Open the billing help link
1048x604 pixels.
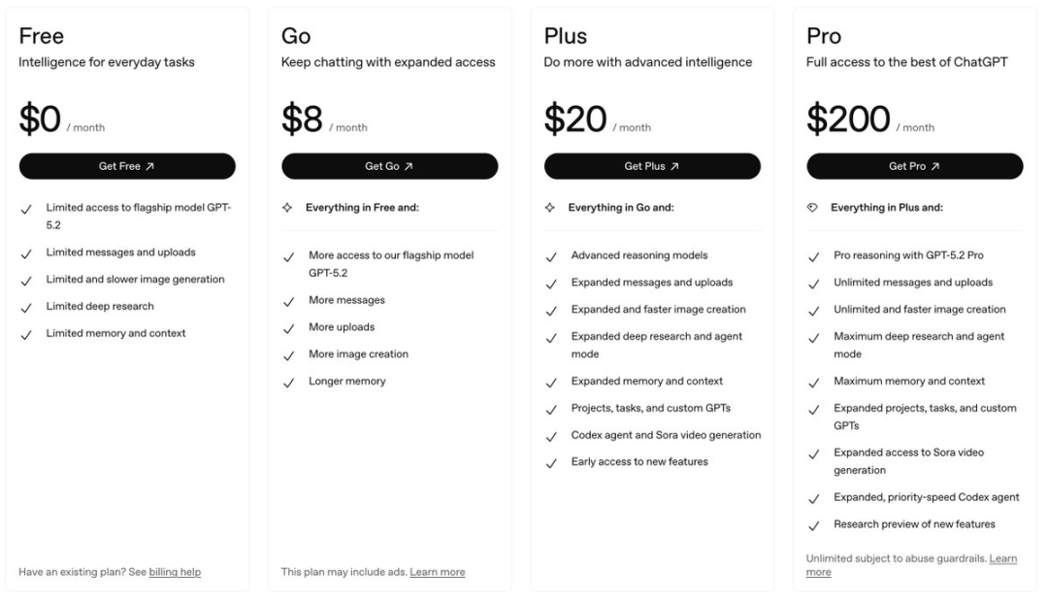[x=175, y=572]
